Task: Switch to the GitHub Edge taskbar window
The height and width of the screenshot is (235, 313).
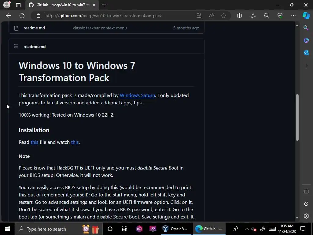Action: (209, 229)
